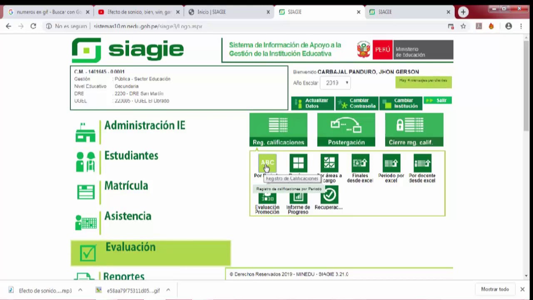Select the highlighted Evaluación menu
The width and height of the screenshot is (533, 300).
(151, 253)
